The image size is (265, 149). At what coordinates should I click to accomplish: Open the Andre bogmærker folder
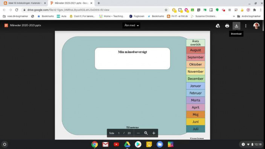(249, 17)
